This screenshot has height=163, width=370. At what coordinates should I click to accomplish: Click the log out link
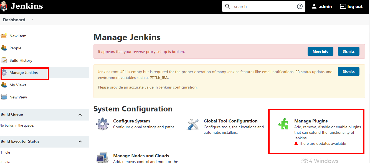pos(351,6)
